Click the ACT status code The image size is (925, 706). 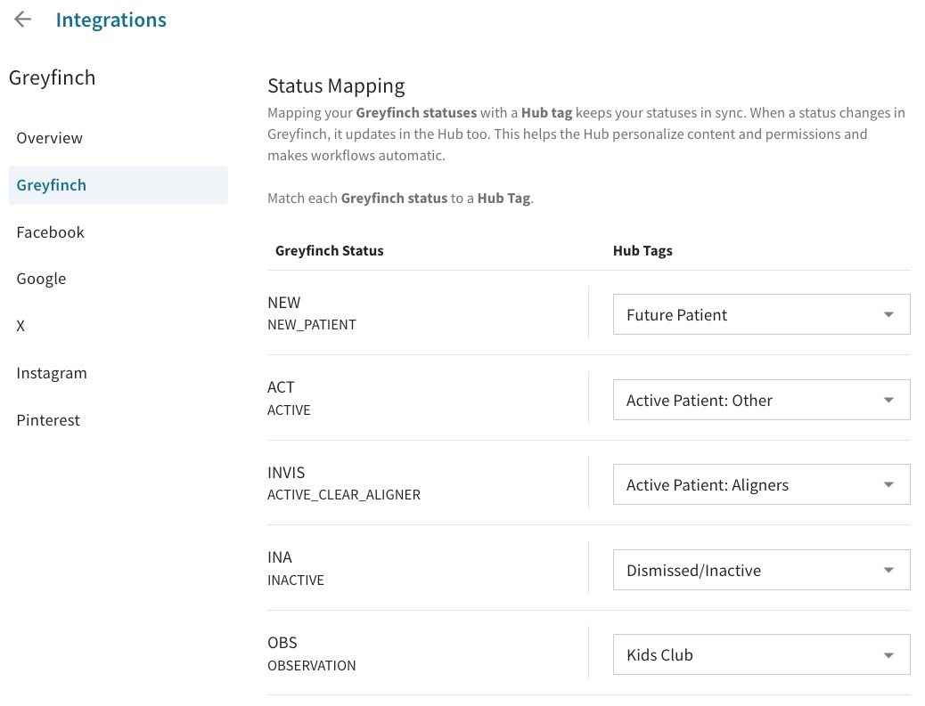(281, 387)
